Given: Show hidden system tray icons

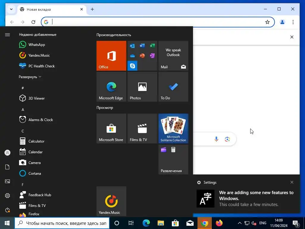Looking at the screenshot, I should 240,223.
